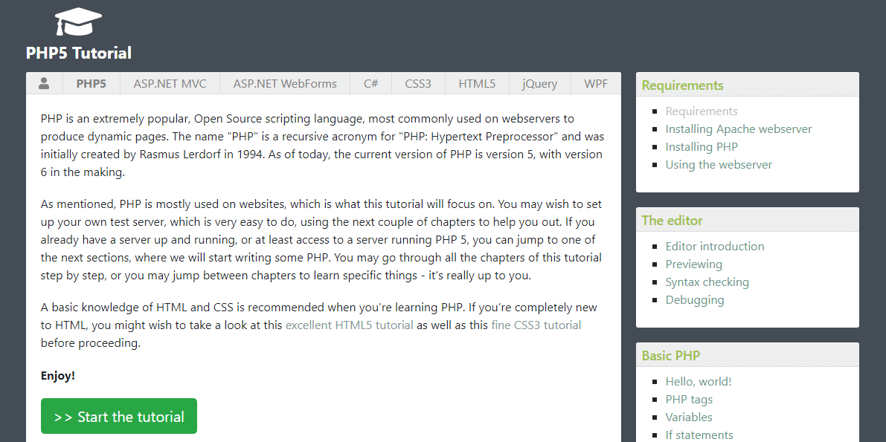
Task: Open the fine CSS3 tutorial link
Action: tap(536, 325)
